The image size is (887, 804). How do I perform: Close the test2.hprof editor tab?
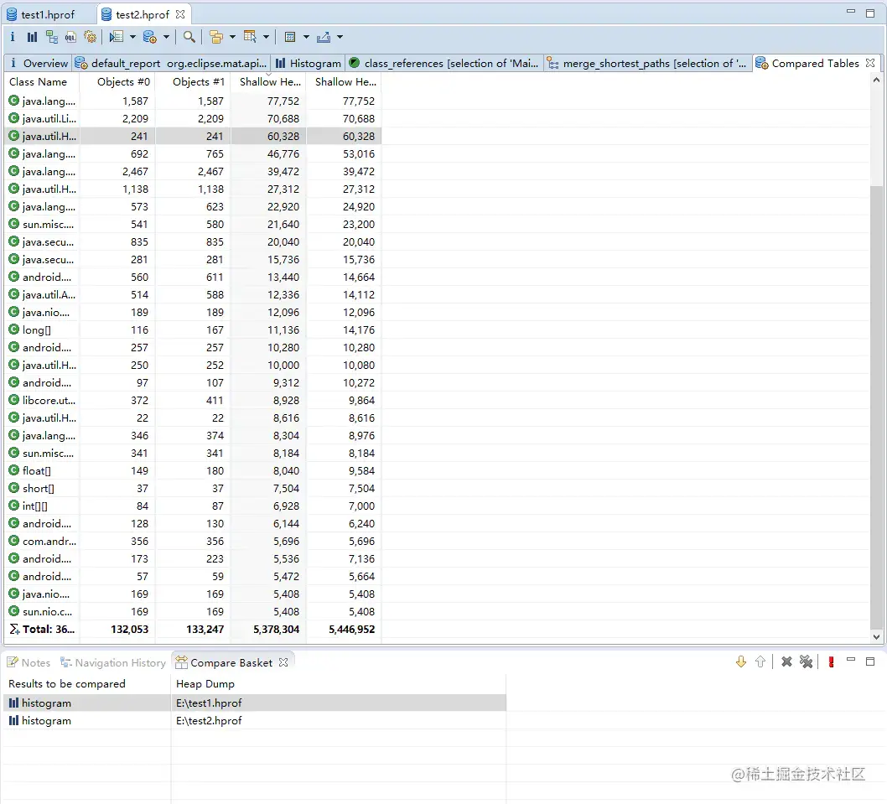click(x=180, y=14)
